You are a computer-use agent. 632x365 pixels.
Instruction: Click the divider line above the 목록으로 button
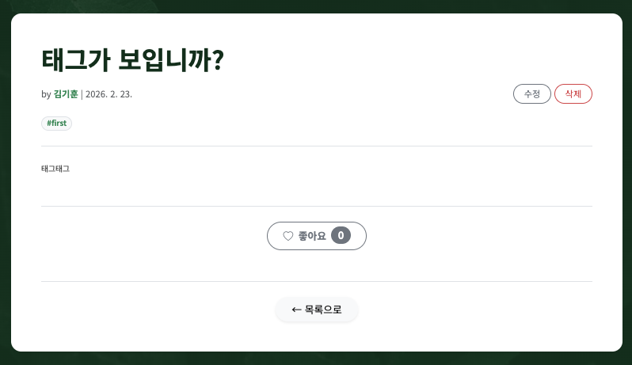coord(317,281)
